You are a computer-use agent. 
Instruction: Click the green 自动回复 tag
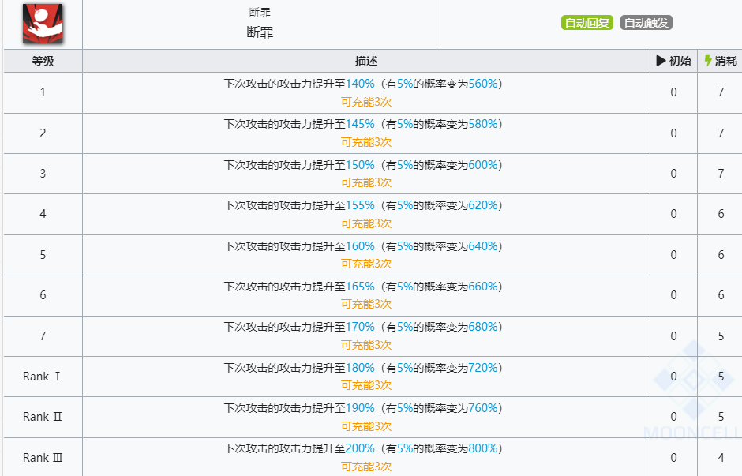click(x=586, y=23)
